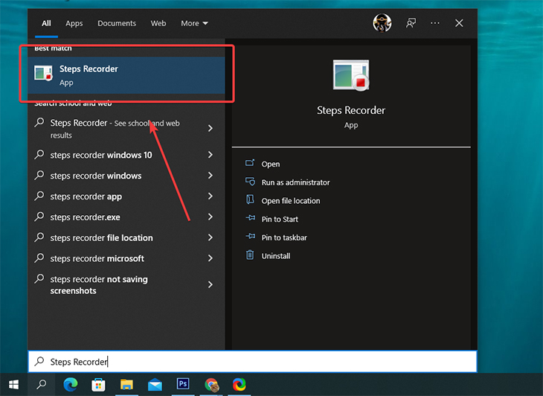Image resolution: width=543 pixels, height=396 pixels.
Task: Click the Steps Recorder app icon in best match
Action: (43, 73)
